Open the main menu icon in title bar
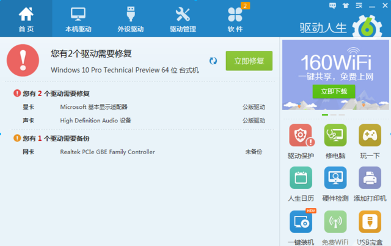391x246 pixels. 359,6
